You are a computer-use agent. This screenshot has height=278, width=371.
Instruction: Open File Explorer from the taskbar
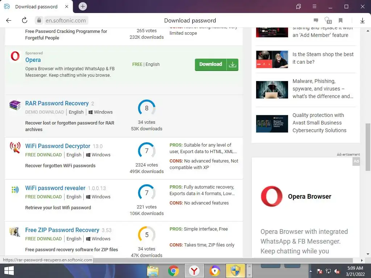[x=153, y=271]
